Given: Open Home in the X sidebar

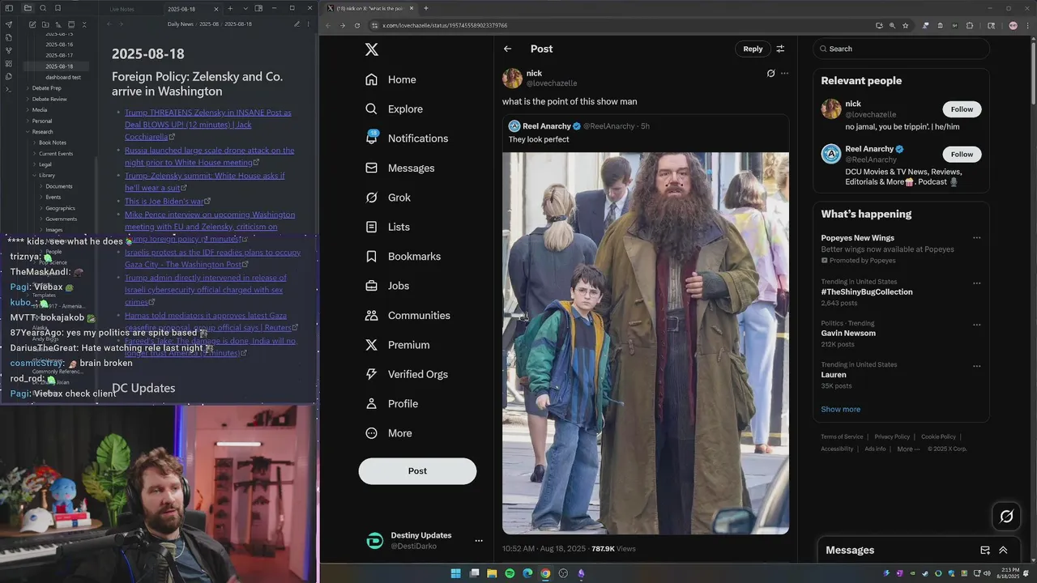Looking at the screenshot, I should click(x=390, y=79).
